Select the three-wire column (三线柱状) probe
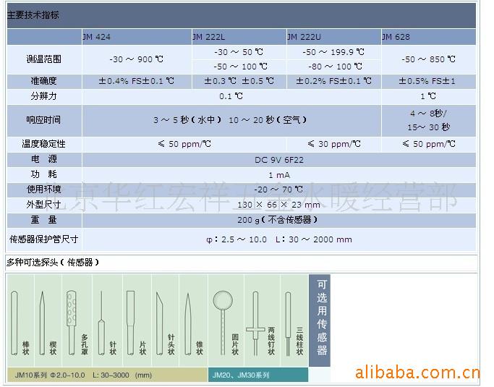The image size is (494, 387). (x=288, y=323)
